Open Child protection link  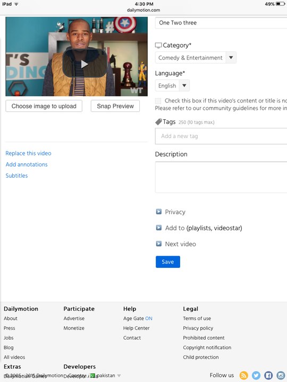click(201, 357)
